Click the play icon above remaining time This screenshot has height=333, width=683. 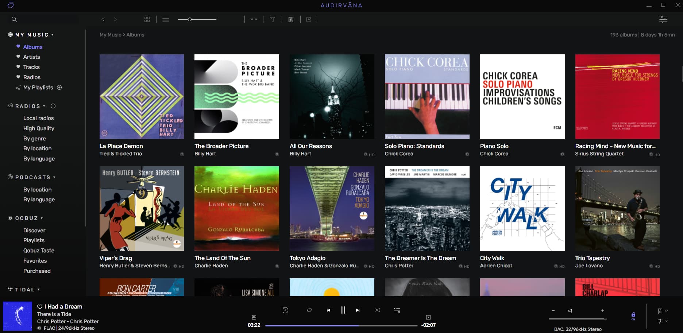pos(428,317)
